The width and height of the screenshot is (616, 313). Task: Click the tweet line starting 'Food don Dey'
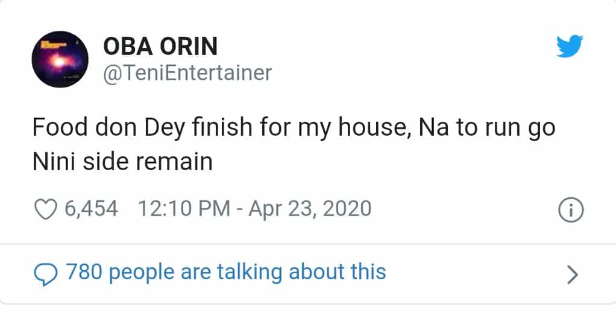coord(293,128)
